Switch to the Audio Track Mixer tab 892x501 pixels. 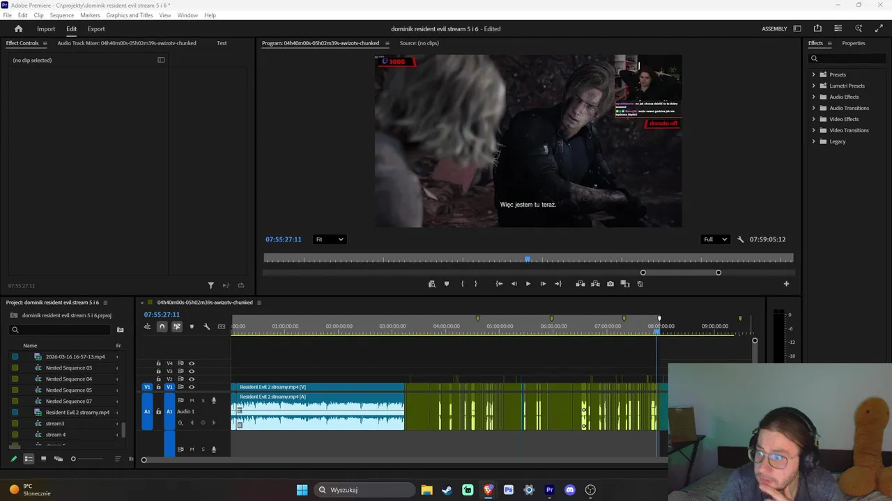[x=127, y=43]
